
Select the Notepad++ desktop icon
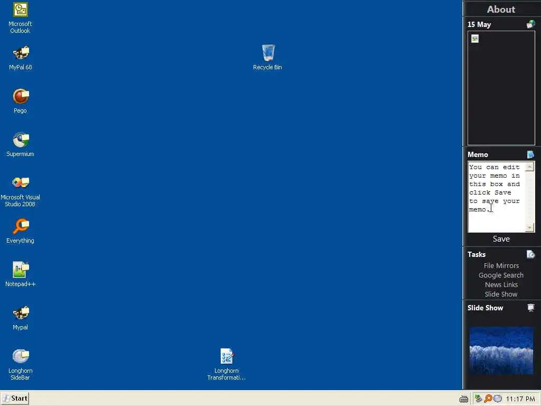[21, 274]
